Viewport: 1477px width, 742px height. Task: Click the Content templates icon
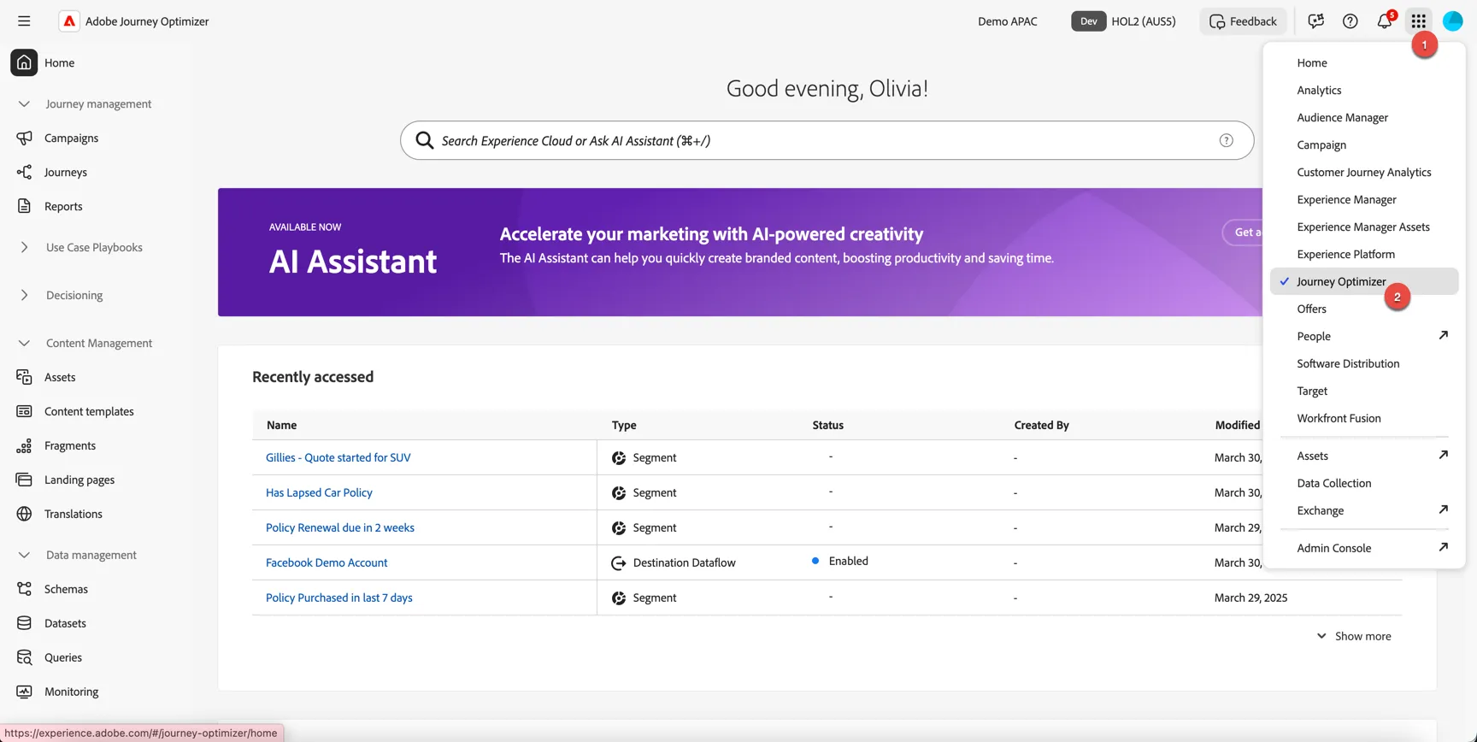pyautogui.click(x=24, y=411)
